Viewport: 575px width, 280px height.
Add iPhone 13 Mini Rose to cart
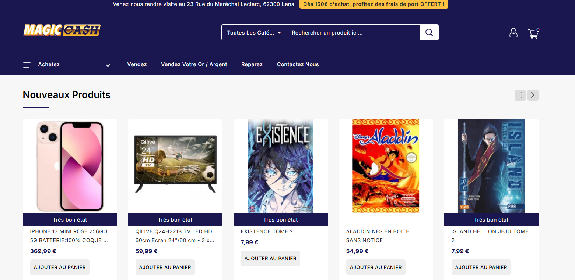pos(60,267)
